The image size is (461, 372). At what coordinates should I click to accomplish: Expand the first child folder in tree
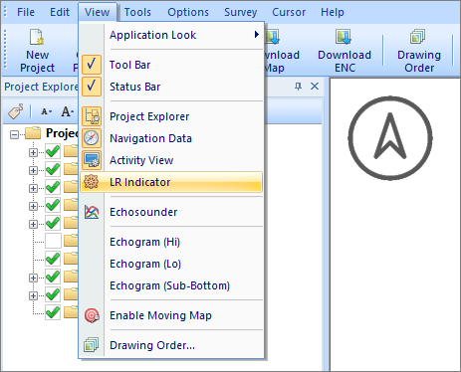[33, 152]
